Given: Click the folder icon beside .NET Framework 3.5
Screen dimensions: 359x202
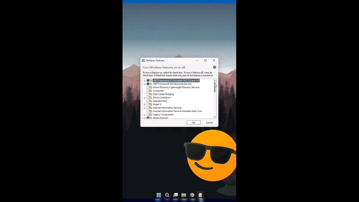Looking at the screenshot, I should (151, 81).
